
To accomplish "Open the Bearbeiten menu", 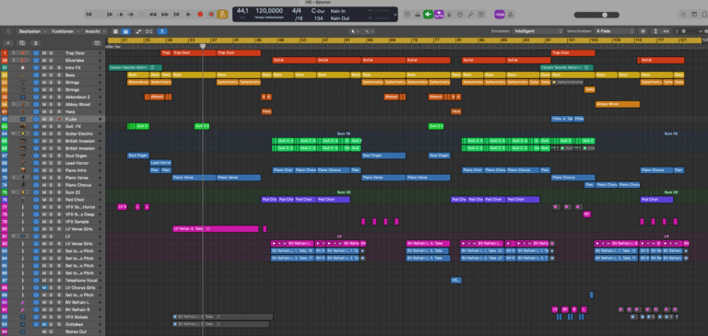I will pos(31,31).
